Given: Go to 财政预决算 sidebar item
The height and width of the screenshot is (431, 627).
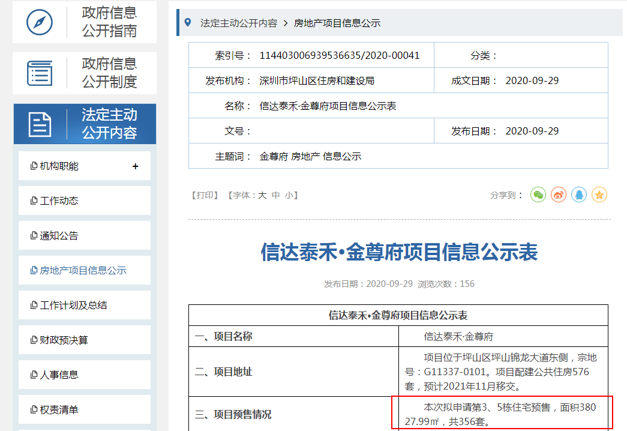Looking at the screenshot, I should pos(85,340).
